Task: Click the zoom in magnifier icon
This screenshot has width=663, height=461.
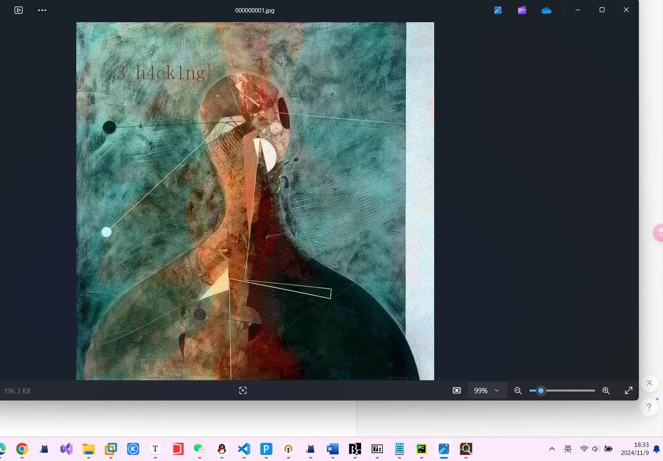Action: (606, 390)
